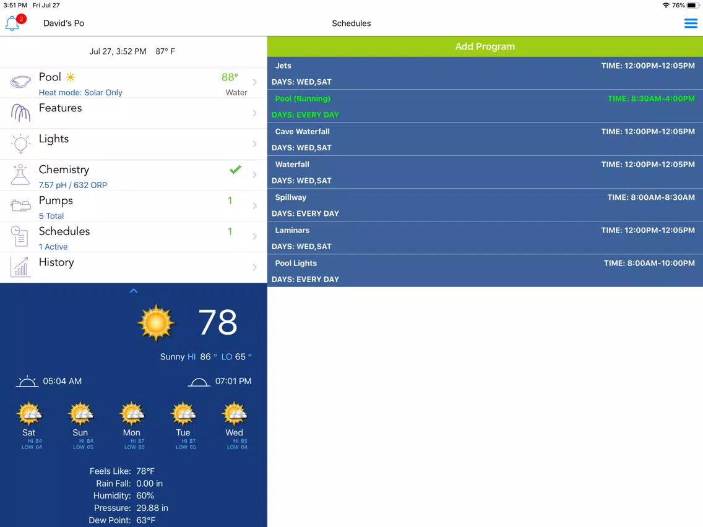Viewport: 703px width, 527px height.
Task: Tap the Pressure 29.88 in reading
Action: click(x=131, y=508)
